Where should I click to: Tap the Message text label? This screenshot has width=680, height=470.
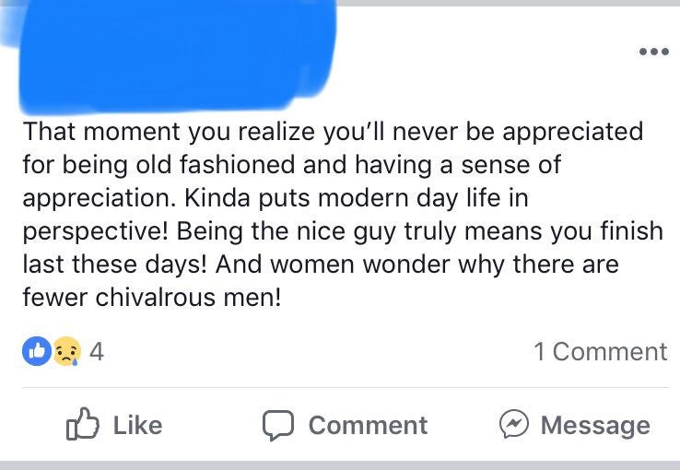tap(595, 426)
